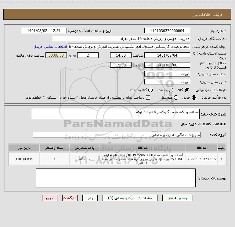Select the 'متوسط' purchase type radio
Viewport: 235px width, 227px height.
coord(176,98)
